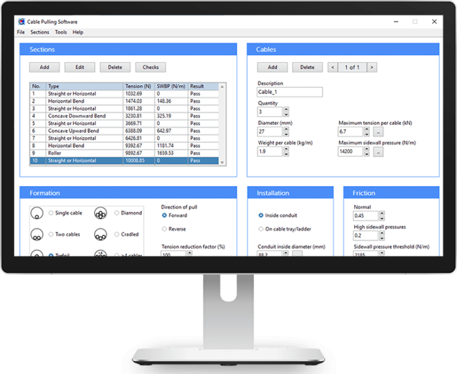457x374 pixels.
Task: Click ellipsis button beside maximum sidewall pressure
Action: click(x=378, y=152)
